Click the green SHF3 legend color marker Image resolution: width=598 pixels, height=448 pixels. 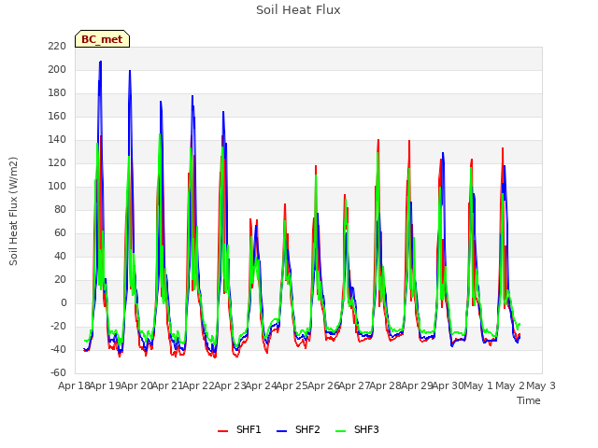tap(340, 431)
